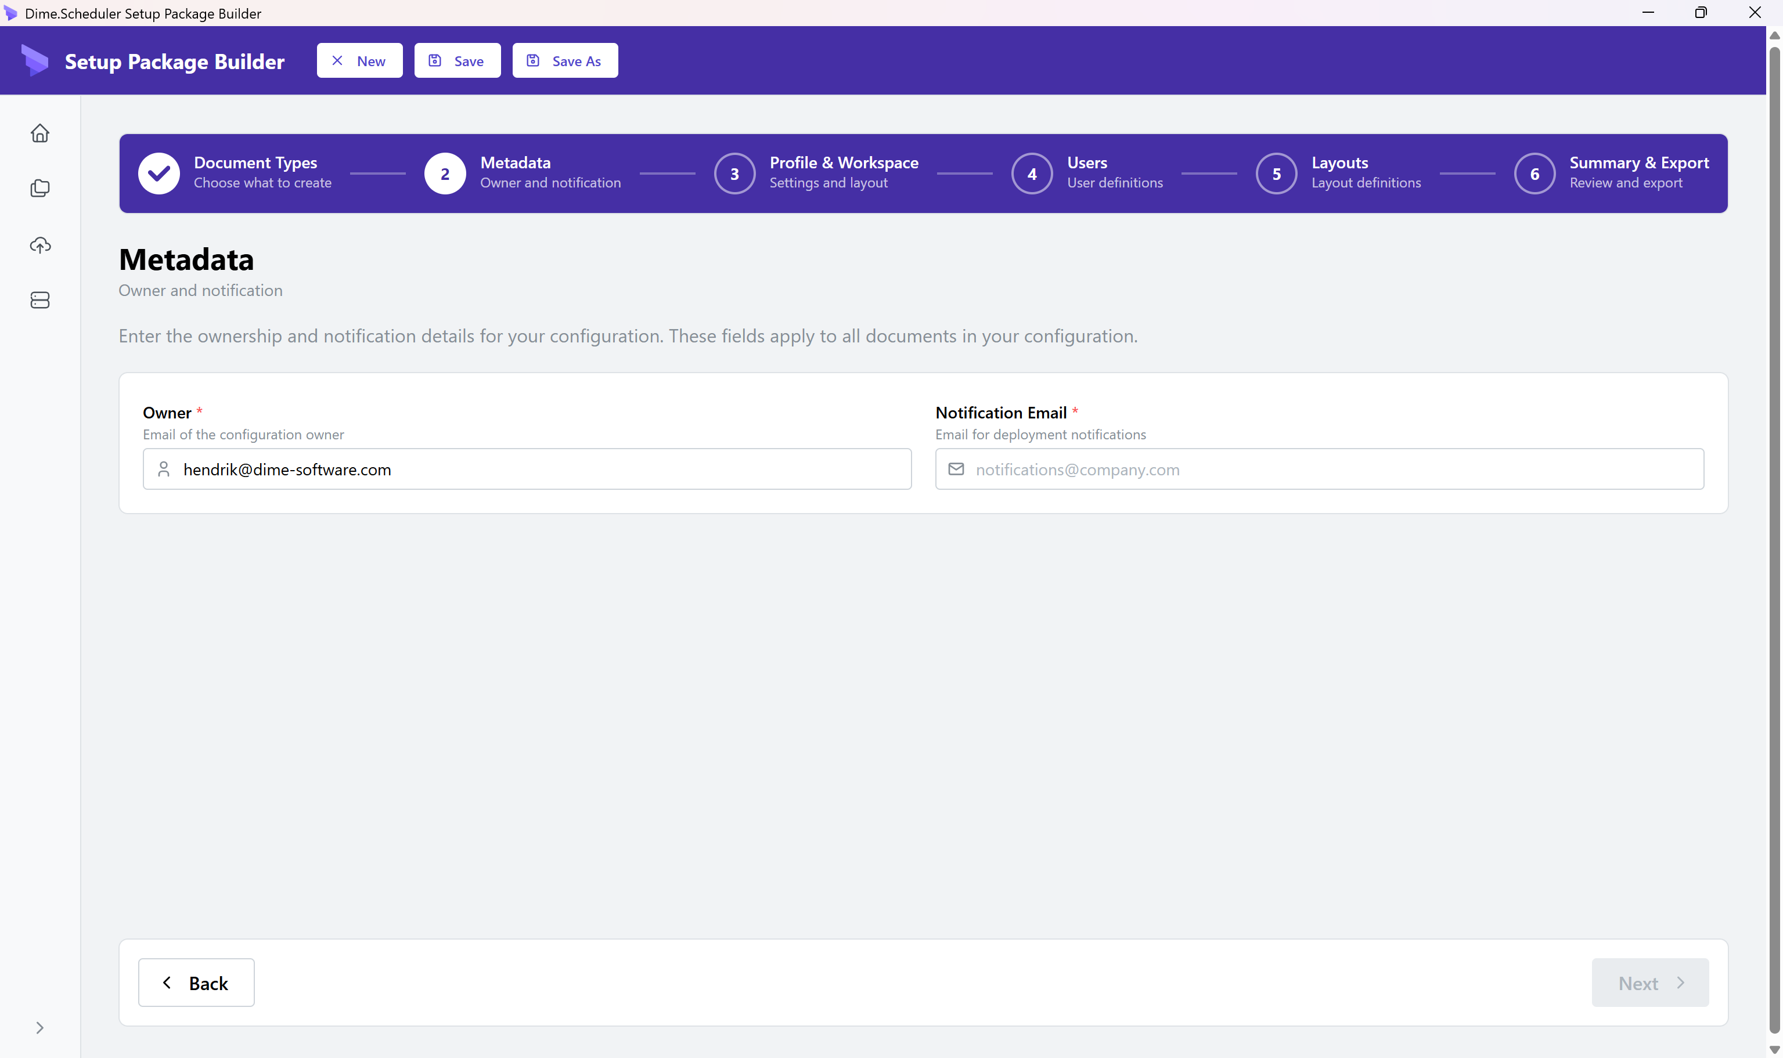This screenshot has height=1058, width=1783.
Task: Go Back to previous wizard step
Action: tap(196, 983)
